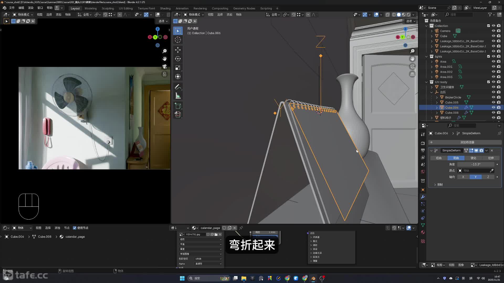Uncheck the lights collection checkbox
Viewport: 504px width, 283px height.
pyautogui.click(x=488, y=56)
